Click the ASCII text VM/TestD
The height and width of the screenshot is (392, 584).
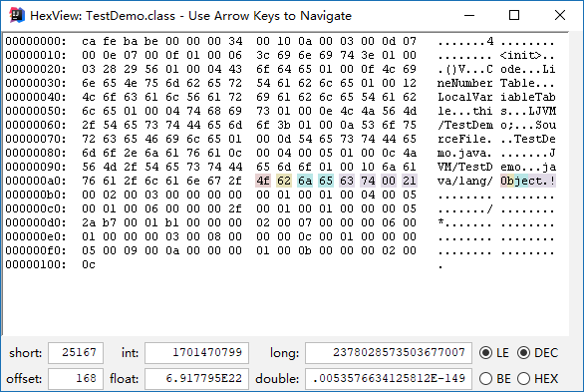click(464, 167)
